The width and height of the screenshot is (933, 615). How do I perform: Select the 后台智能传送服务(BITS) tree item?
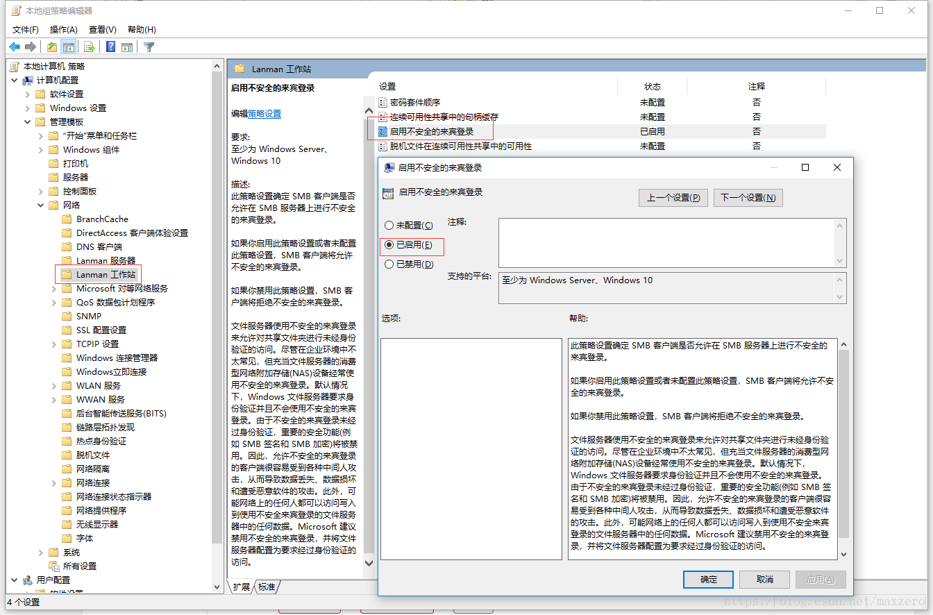[x=121, y=413]
